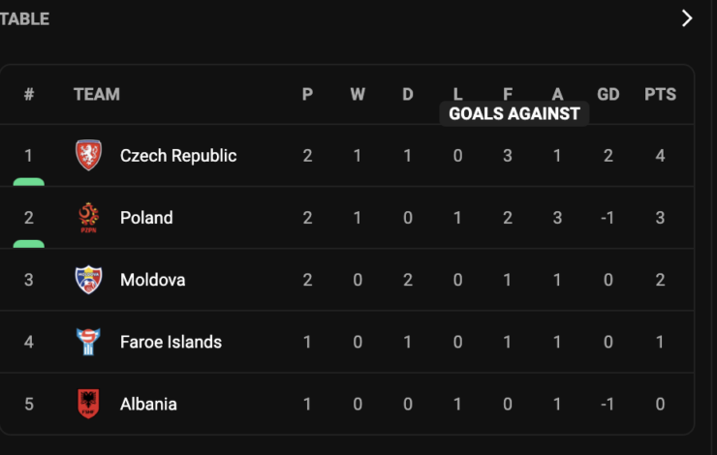Click the GD column header

tap(608, 94)
